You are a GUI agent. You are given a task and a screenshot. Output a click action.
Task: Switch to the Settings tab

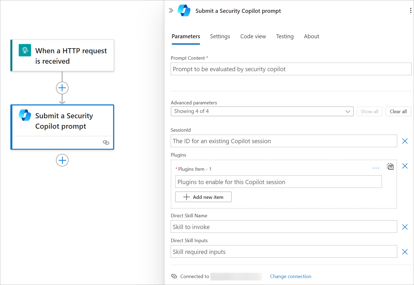click(x=220, y=36)
